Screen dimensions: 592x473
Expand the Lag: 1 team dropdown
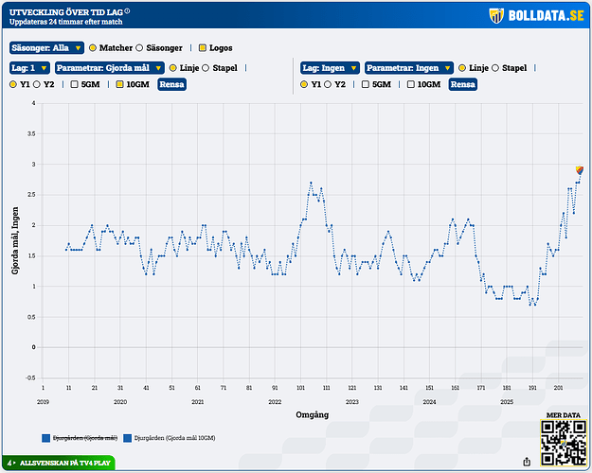tap(28, 68)
